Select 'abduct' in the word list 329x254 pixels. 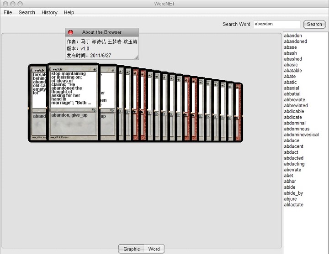pos(291,152)
